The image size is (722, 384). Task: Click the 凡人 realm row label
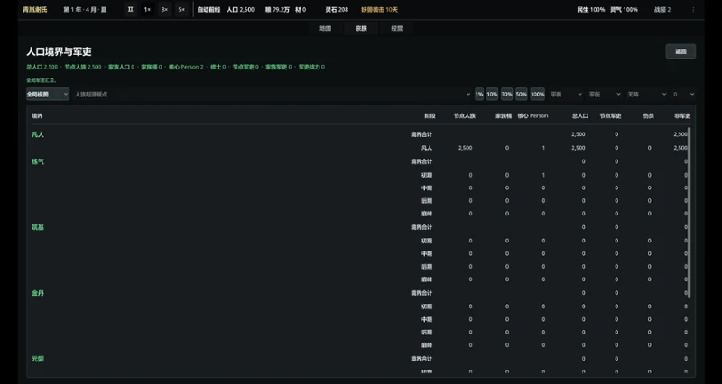coord(38,134)
